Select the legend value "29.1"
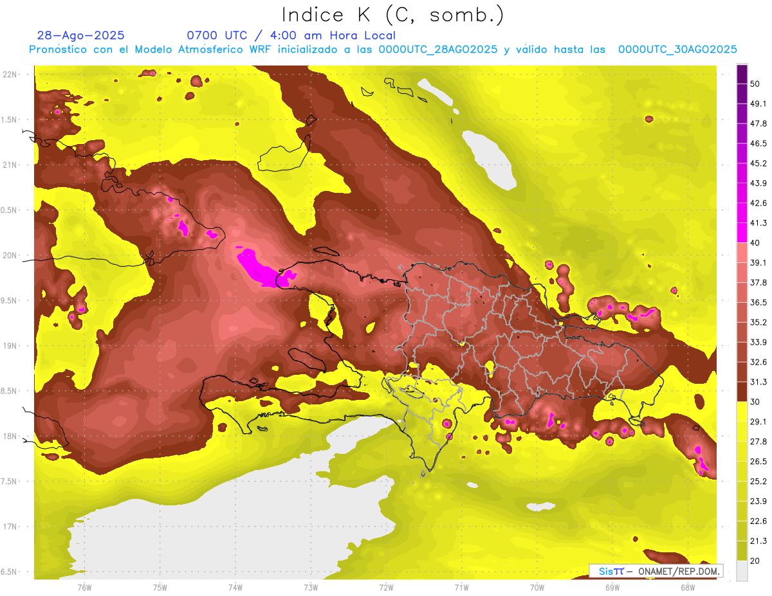Screen dimensions: 772x596 (758, 422)
